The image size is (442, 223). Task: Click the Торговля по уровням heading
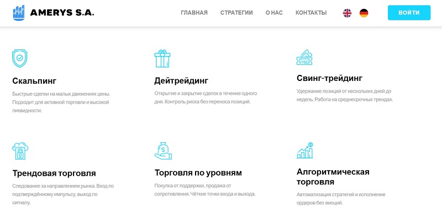pyautogui.click(x=198, y=173)
